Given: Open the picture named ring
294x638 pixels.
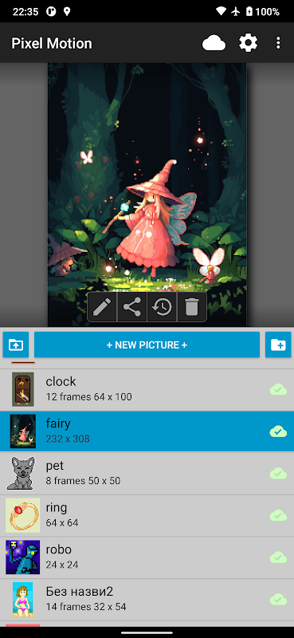Looking at the screenshot, I should coord(147,515).
